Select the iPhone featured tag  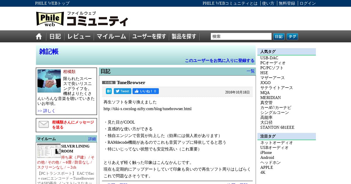tap(266, 152)
